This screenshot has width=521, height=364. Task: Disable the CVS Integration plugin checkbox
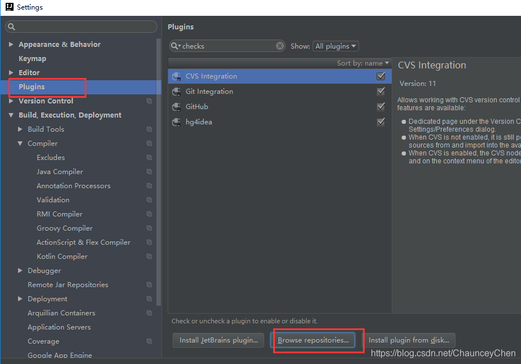click(381, 76)
